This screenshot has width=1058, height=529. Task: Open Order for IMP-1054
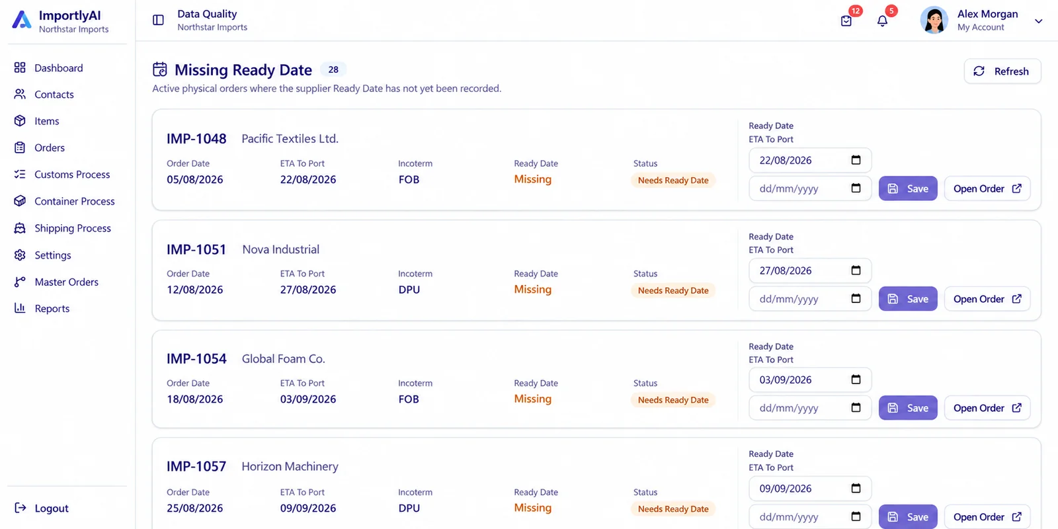pos(987,408)
